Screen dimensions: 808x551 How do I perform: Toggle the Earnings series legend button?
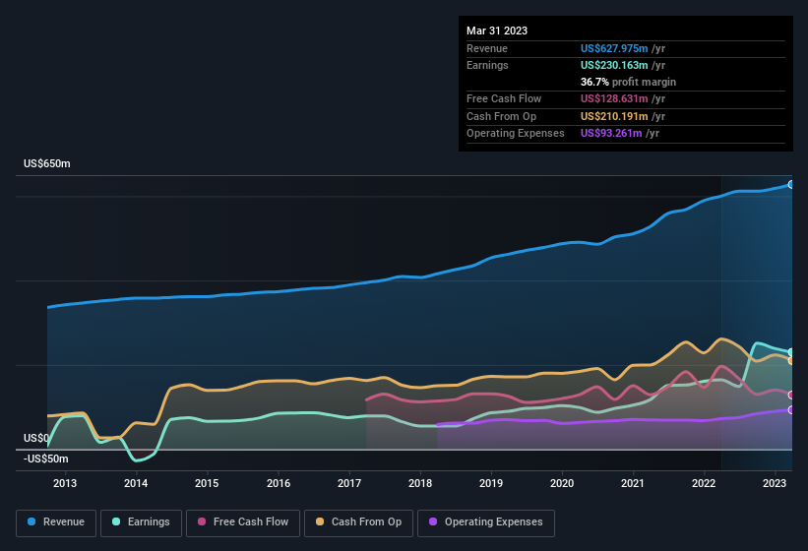pyautogui.click(x=141, y=522)
